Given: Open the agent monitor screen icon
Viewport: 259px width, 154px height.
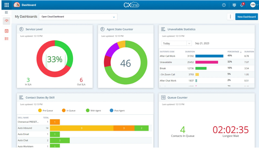Looking at the screenshot, I should 234,5.
